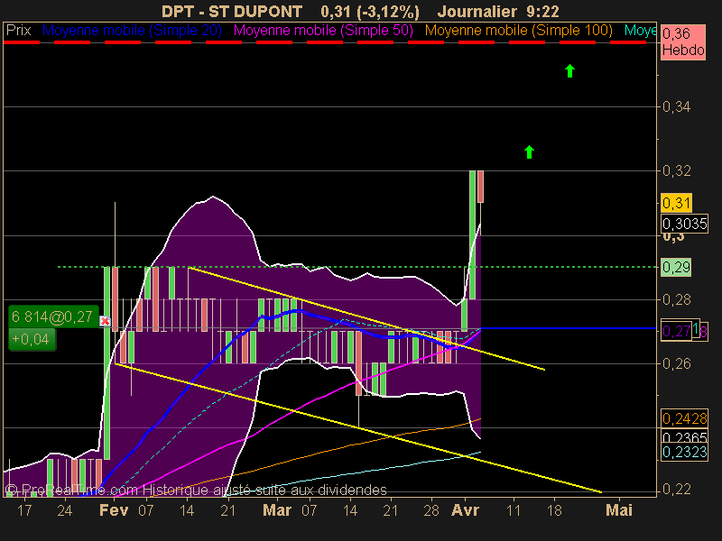Screen dimensions: 722x541
Task: Click the 0,31 (-3,12%) quote in the header
Action: tap(370, 11)
